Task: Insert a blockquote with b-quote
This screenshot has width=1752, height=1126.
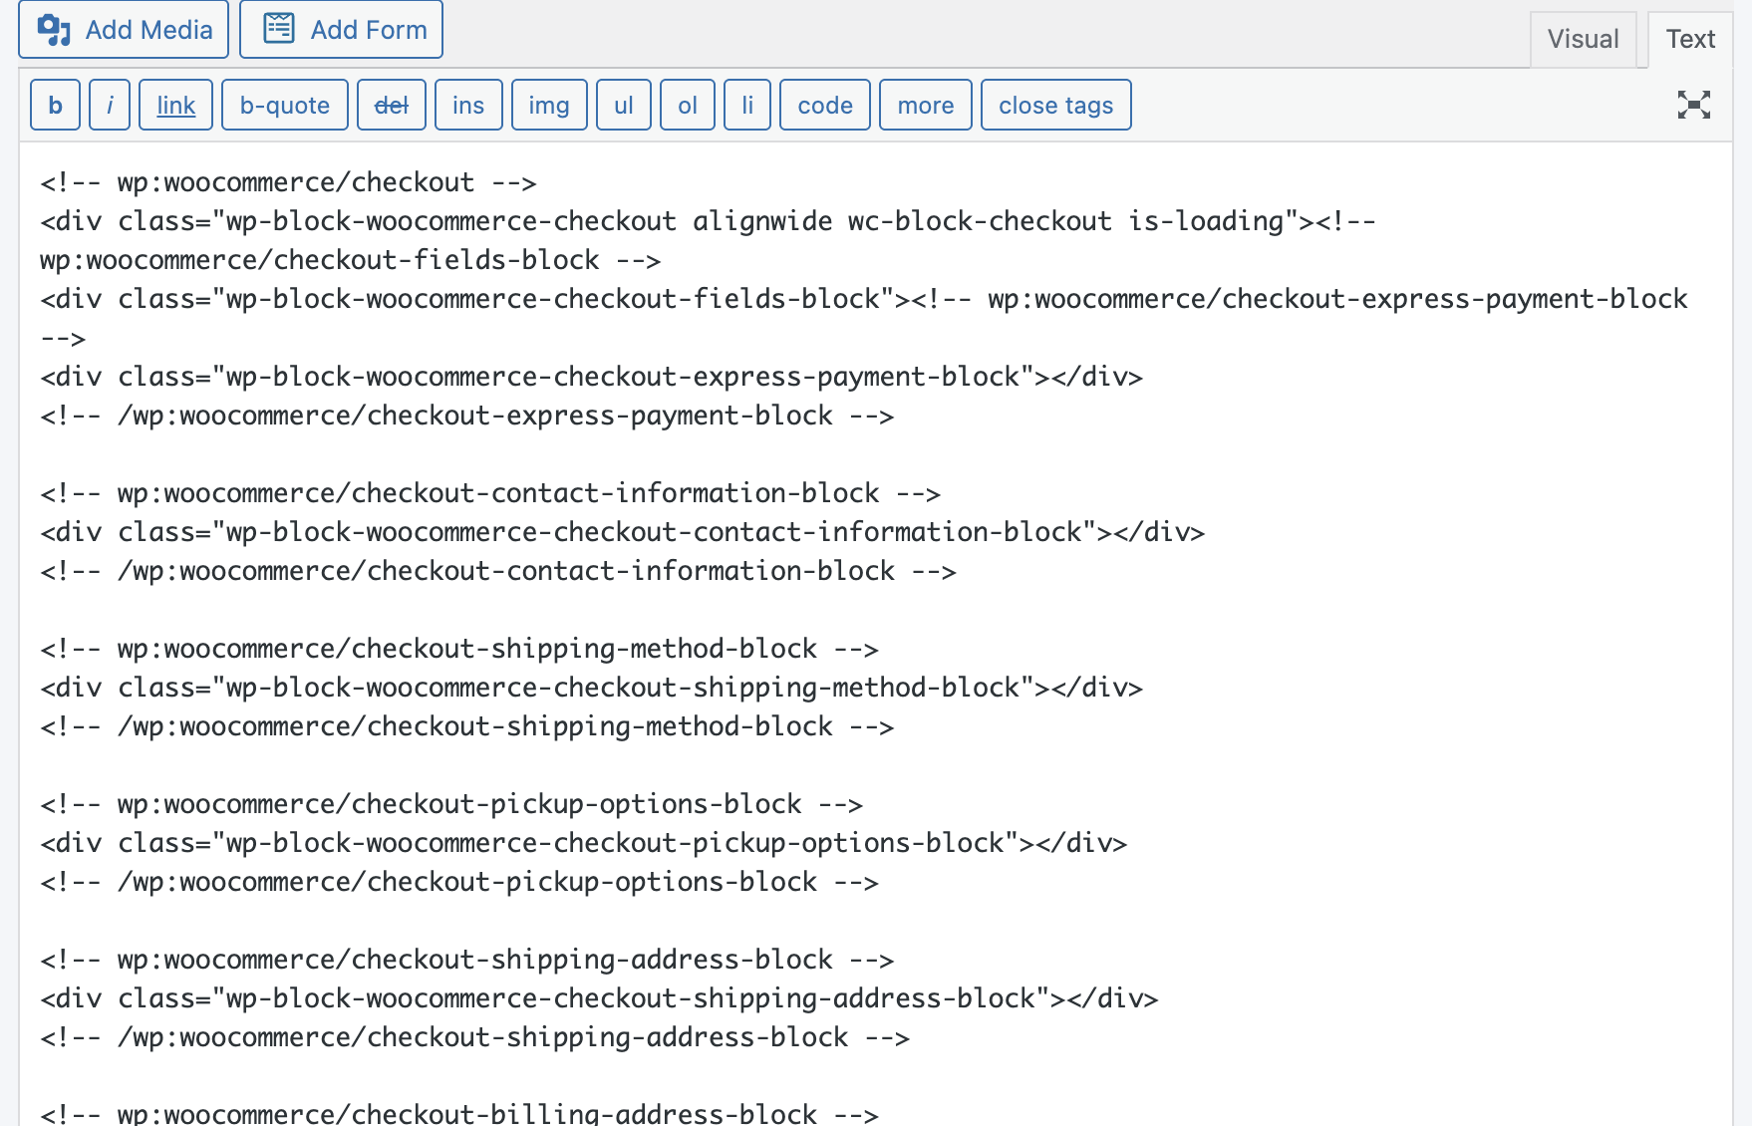Action: tap(284, 106)
